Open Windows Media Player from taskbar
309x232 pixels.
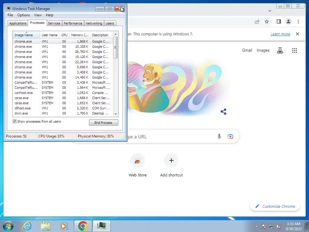(64, 226)
